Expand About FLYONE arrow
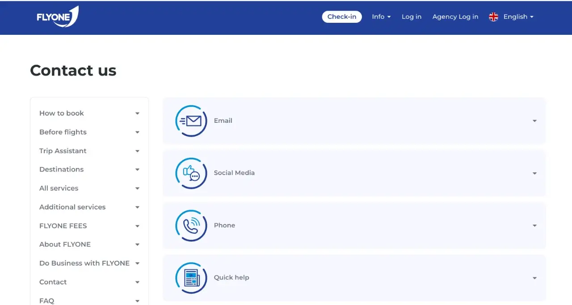The image size is (572, 305). coord(137,245)
